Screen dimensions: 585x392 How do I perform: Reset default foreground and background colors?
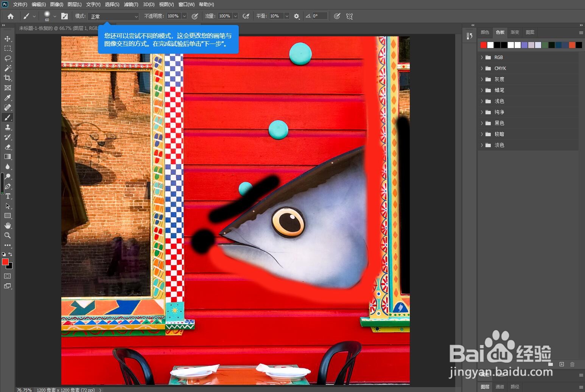tap(4, 254)
